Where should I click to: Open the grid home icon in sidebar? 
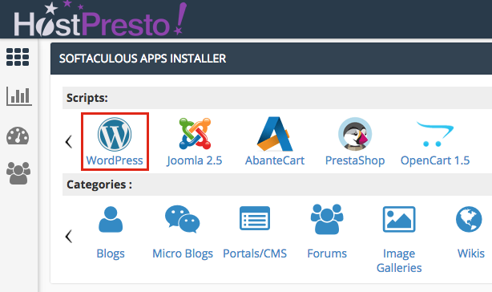point(18,57)
